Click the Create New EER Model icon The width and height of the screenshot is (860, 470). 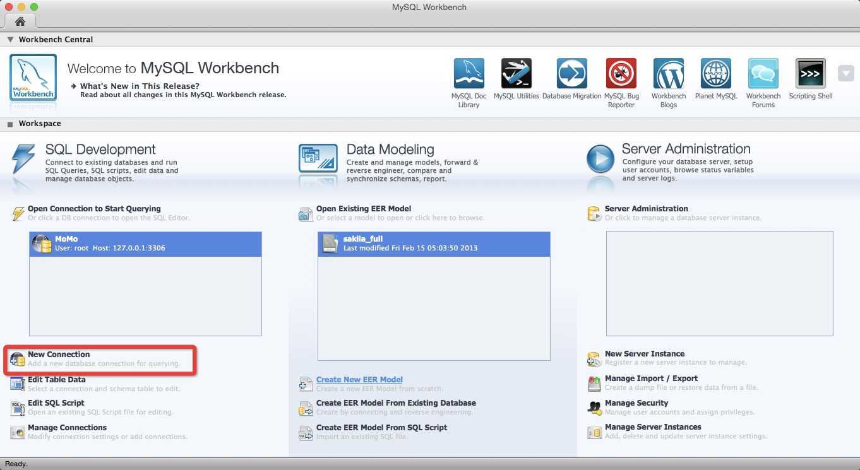click(x=306, y=384)
